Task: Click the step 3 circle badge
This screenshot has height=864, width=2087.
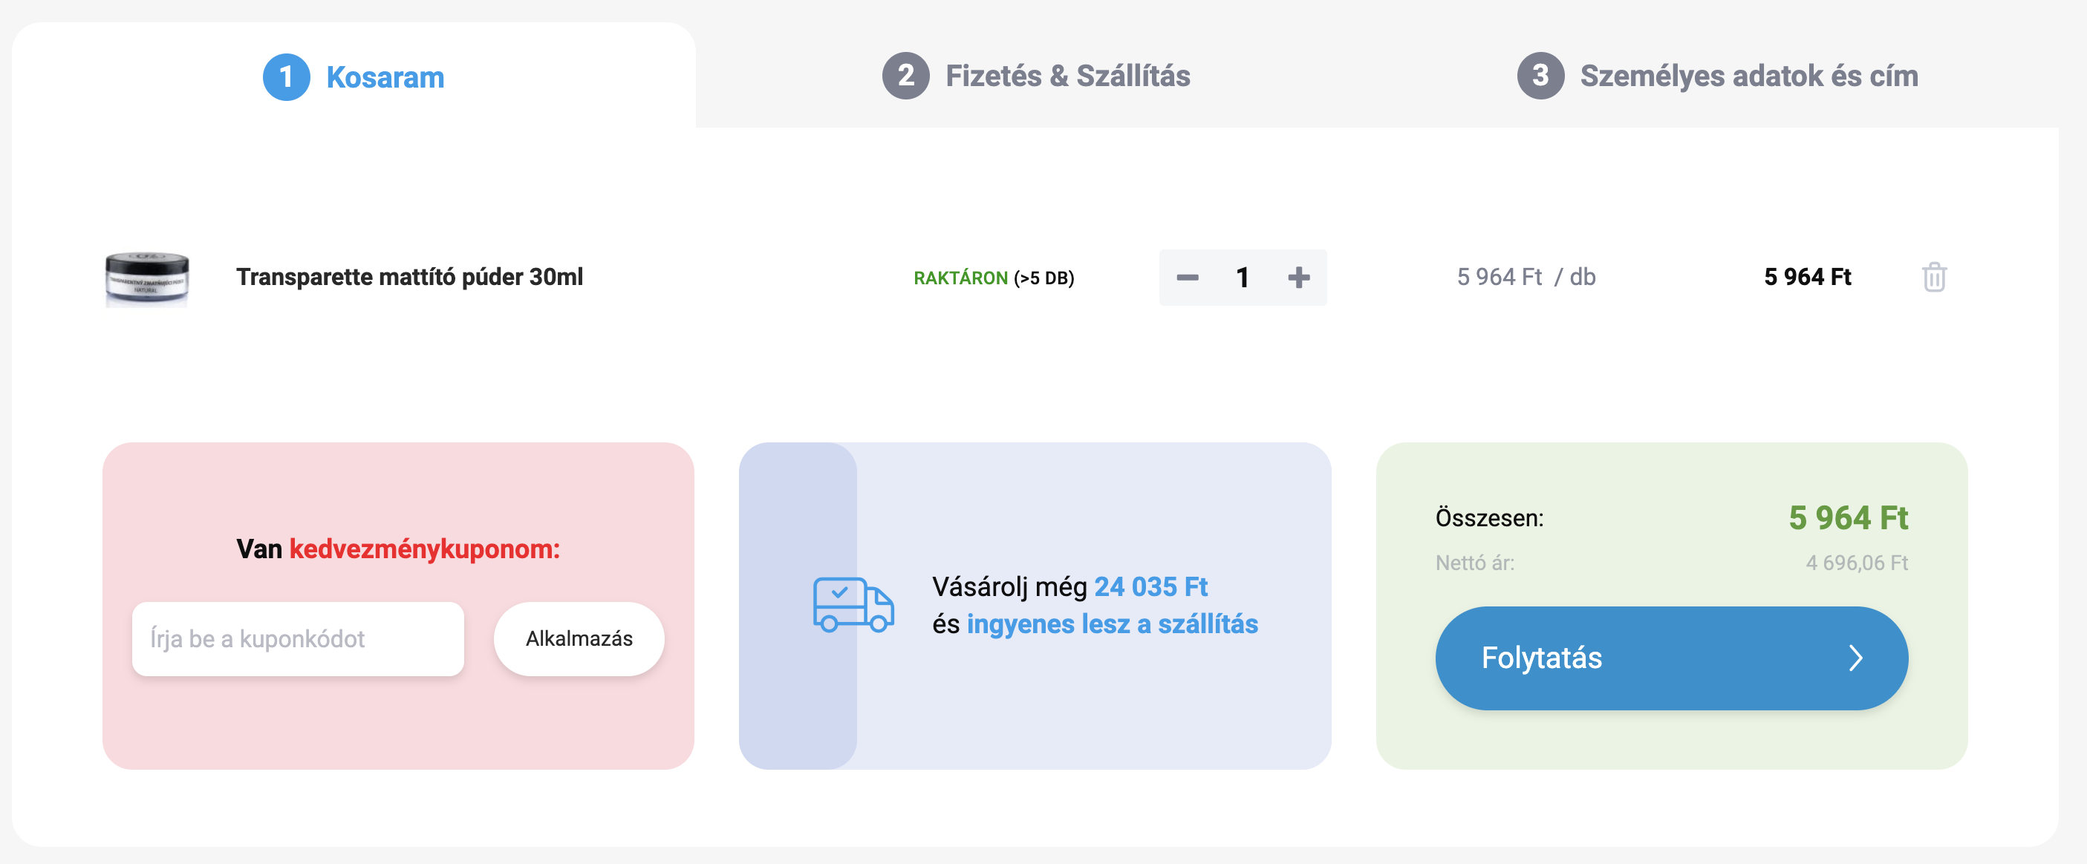Action: coord(1540,76)
